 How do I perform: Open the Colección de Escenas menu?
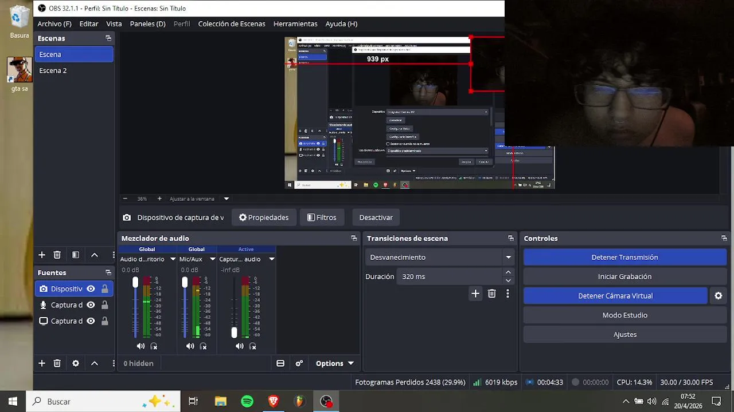point(232,23)
